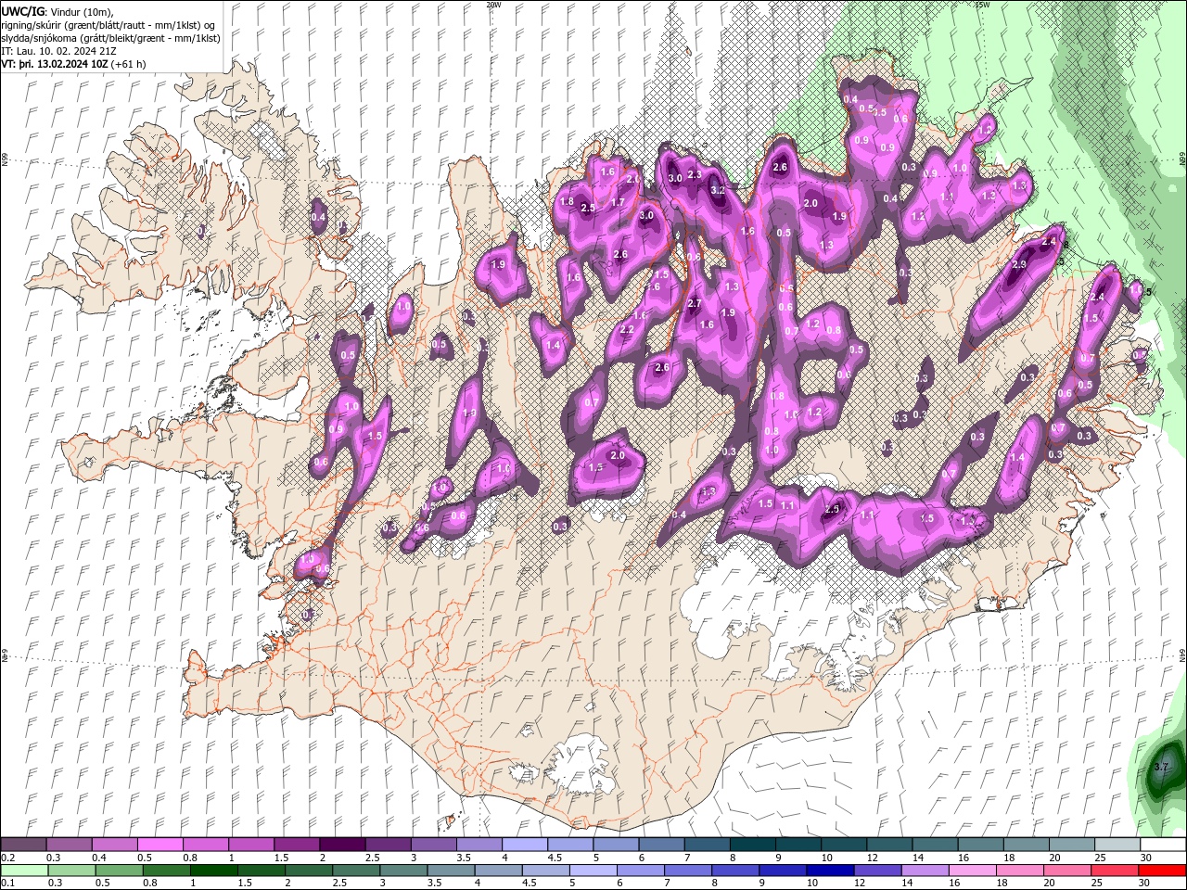Click the '(+61 h)' forecast offset
The width and height of the screenshot is (1187, 890).
tap(128, 64)
